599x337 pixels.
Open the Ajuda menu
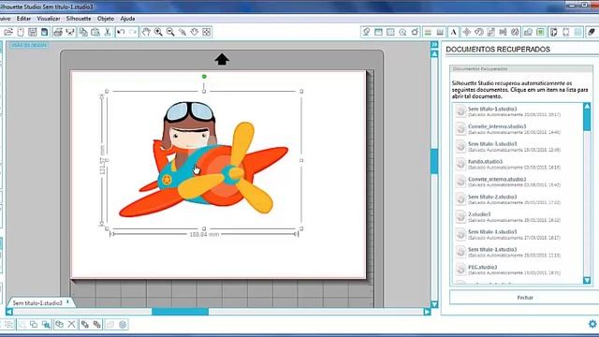127,19
